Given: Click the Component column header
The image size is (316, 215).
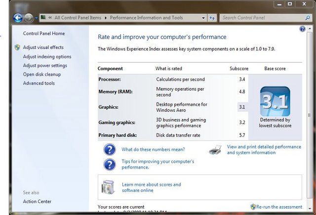Looking at the screenshot, I should coord(110,69).
